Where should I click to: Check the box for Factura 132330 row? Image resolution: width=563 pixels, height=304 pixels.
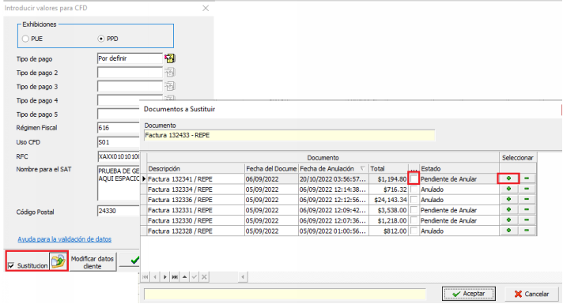click(414, 220)
